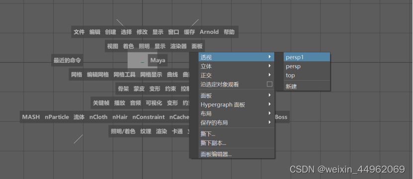
Task: Open the nCache menu
Action: click(179, 117)
